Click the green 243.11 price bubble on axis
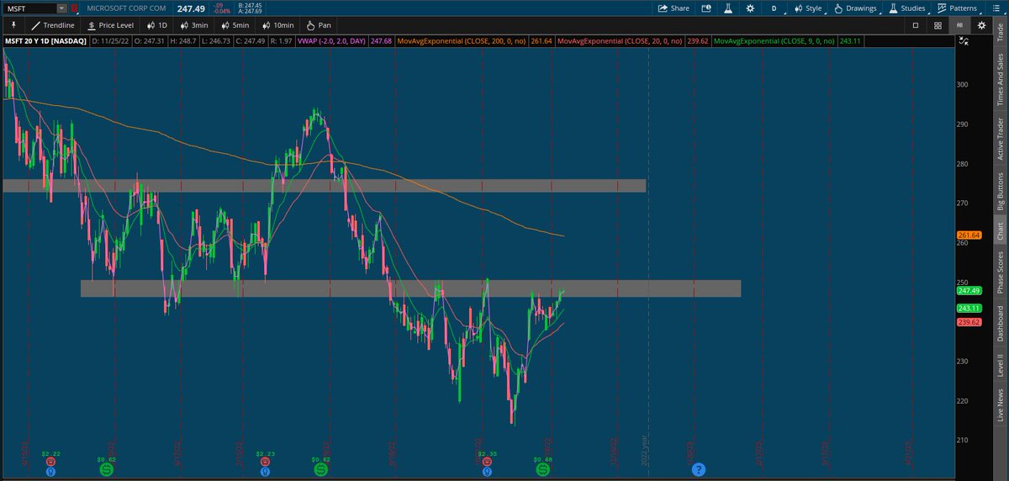The image size is (1009, 481). (x=969, y=308)
